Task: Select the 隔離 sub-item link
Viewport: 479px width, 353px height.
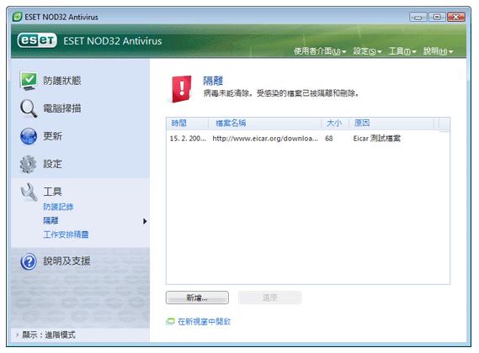Action: (51, 220)
